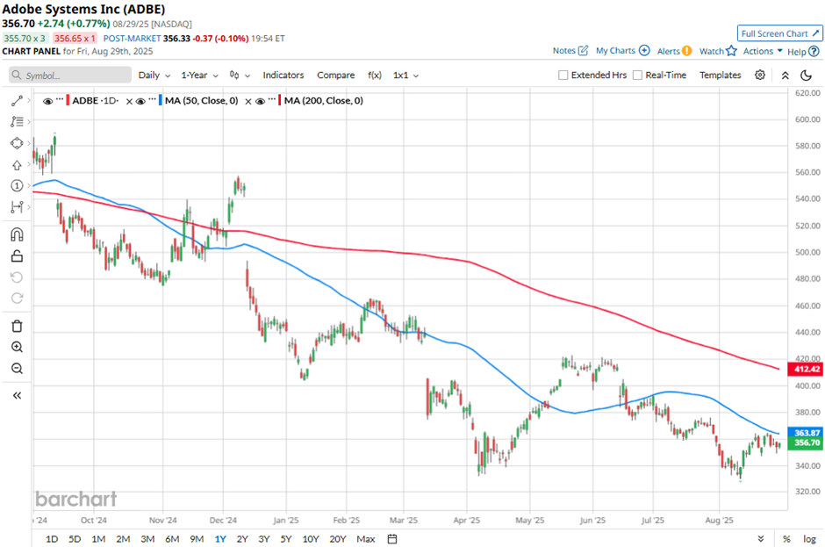Screen dimensions: 825x547
Task: Open more options dots beside MA 50 legend
Action: (152, 99)
